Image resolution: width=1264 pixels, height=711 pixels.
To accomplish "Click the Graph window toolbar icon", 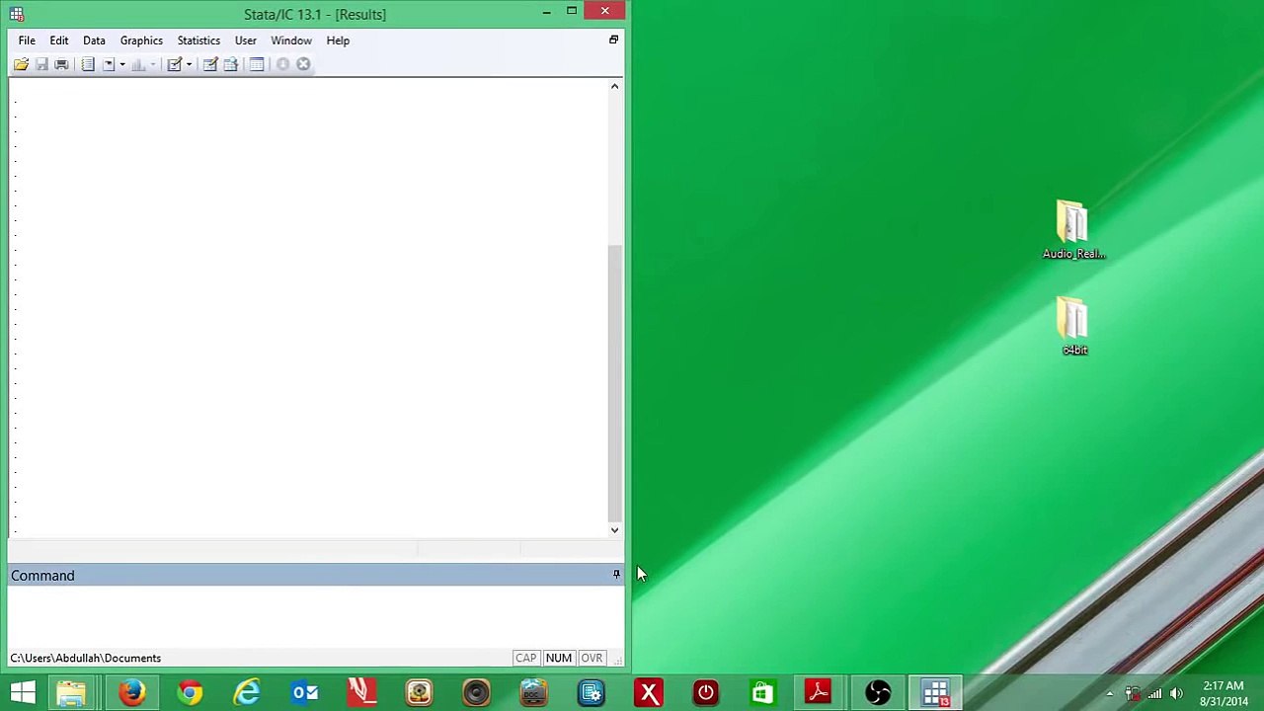I will tap(138, 64).
